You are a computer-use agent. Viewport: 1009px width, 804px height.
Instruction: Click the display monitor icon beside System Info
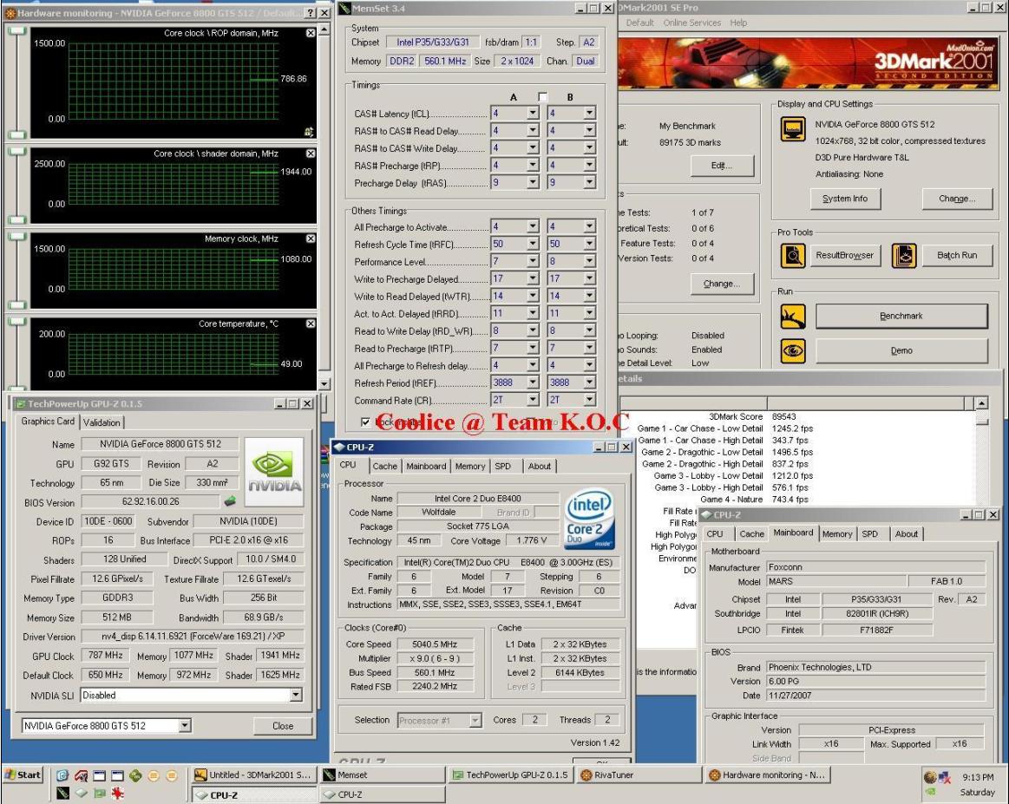click(x=792, y=129)
